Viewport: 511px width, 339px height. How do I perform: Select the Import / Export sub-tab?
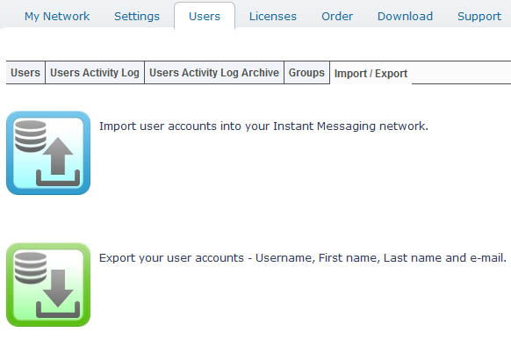pyautogui.click(x=371, y=74)
